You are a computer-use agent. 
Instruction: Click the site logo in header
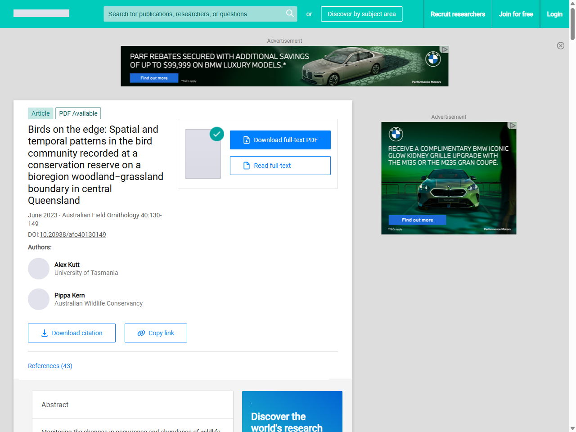[x=41, y=13]
